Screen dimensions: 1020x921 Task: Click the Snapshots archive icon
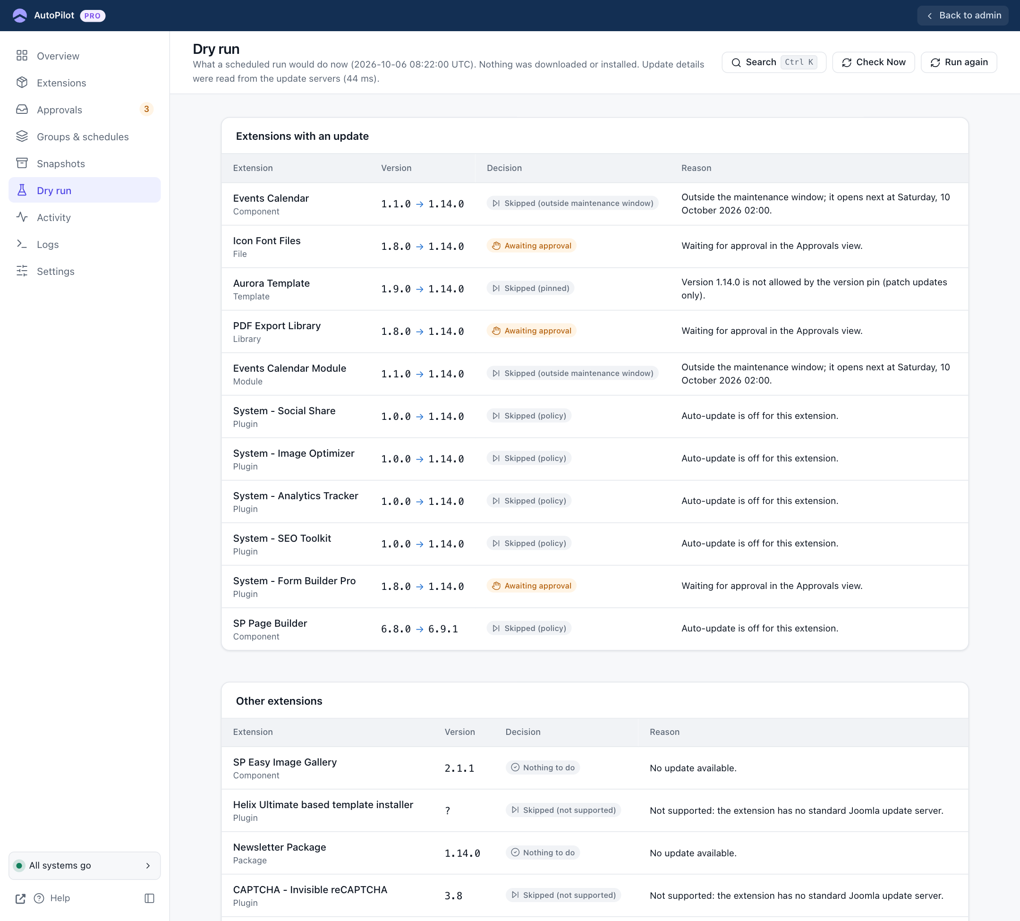click(x=22, y=163)
